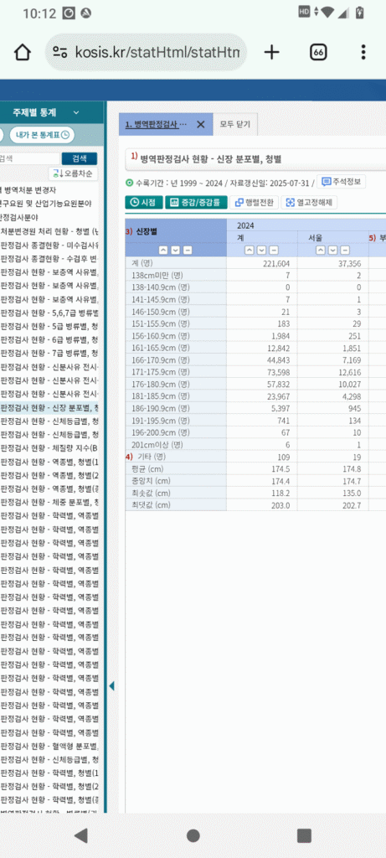Open 현황 - 혈액형 분포별 item
The image size is (386, 858).
pyautogui.click(x=49, y=747)
